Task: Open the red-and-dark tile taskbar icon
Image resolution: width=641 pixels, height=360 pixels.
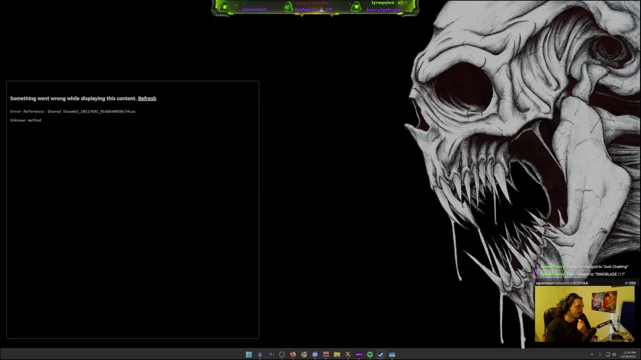Action: pyautogui.click(x=326, y=354)
